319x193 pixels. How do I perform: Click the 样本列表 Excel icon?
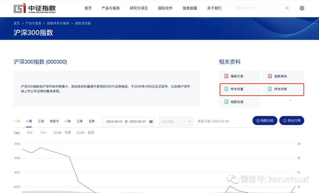[270, 89]
